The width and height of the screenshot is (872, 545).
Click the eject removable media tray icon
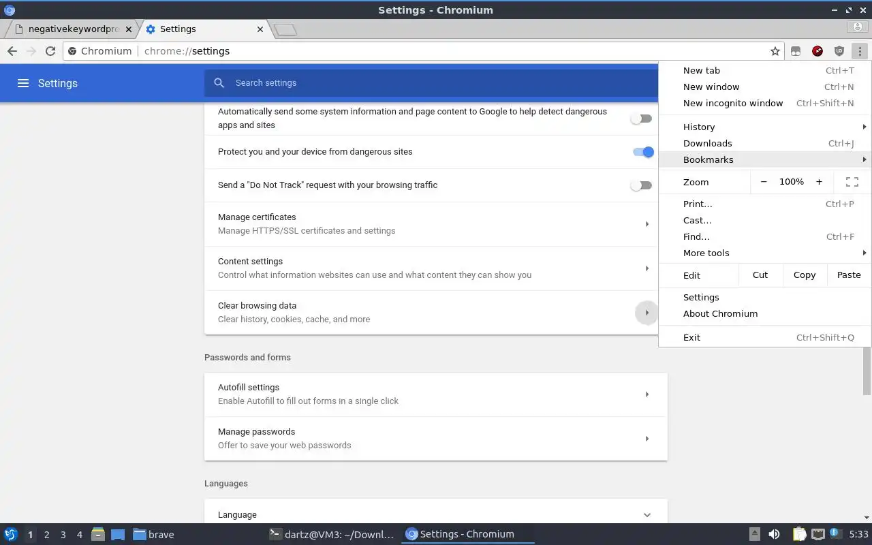(754, 534)
